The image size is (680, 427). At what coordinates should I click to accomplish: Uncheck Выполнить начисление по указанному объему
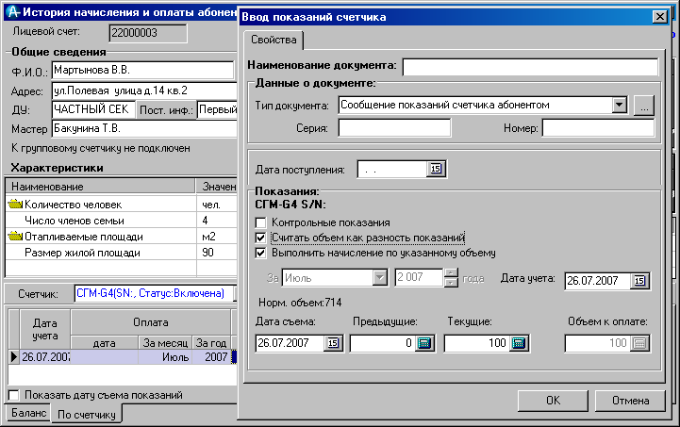pos(261,253)
